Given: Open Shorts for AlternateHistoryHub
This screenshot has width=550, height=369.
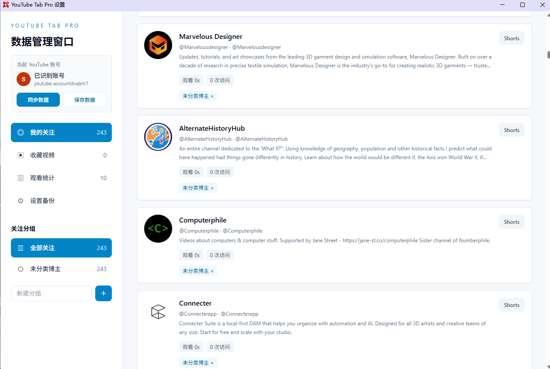Looking at the screenshot, I should (x=512, y=130).
